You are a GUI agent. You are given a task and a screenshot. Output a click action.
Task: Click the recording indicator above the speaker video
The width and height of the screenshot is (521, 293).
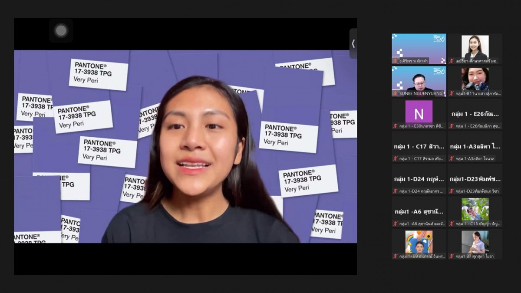[61, 30]
